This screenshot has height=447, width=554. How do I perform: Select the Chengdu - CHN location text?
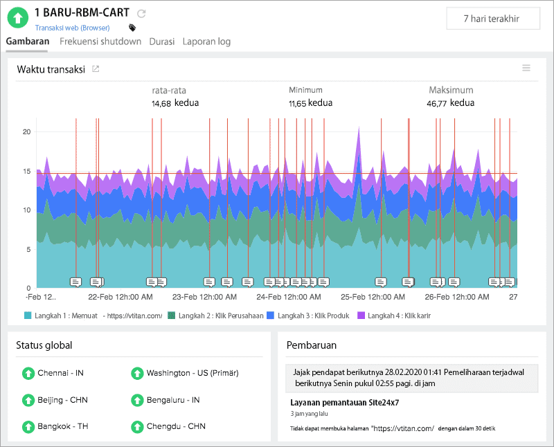pos(176,426)
